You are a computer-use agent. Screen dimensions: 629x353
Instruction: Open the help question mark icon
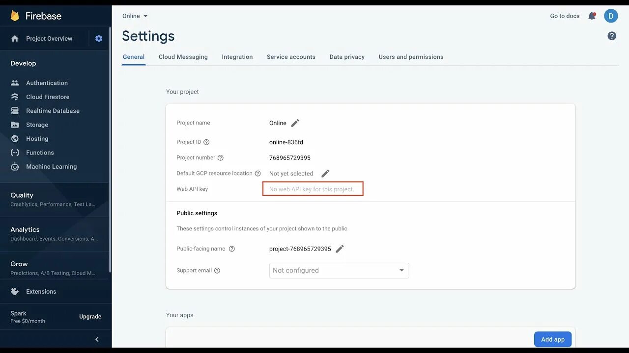point(612,36)
